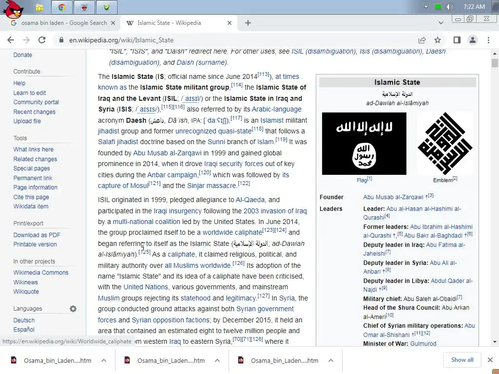
Task: Open Community portal link
Action: coord(36,102)
